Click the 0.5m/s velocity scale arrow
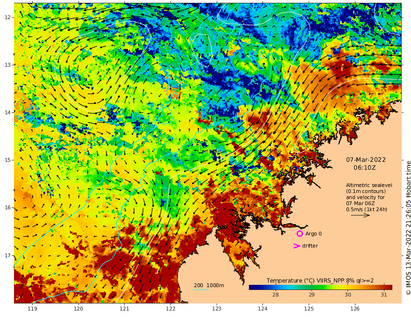 [361, 215]
